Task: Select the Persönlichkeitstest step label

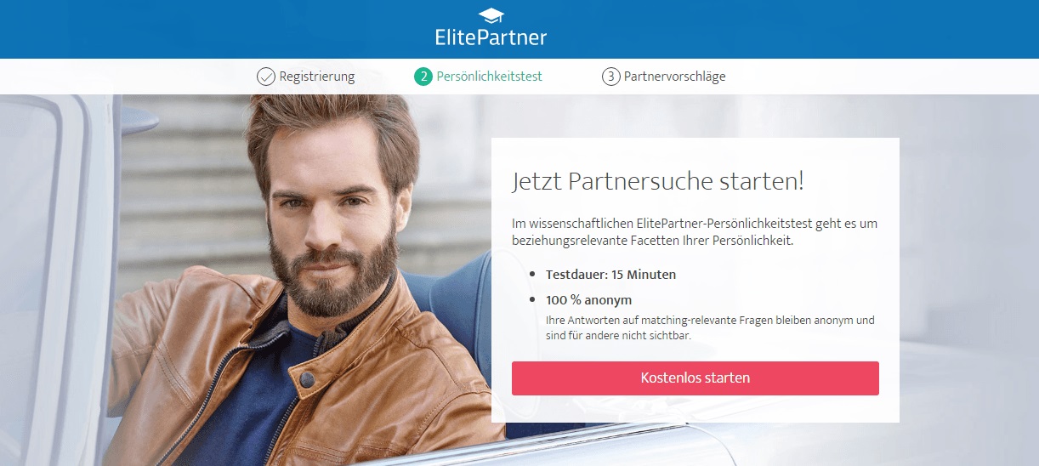Action: coord(490,77)
